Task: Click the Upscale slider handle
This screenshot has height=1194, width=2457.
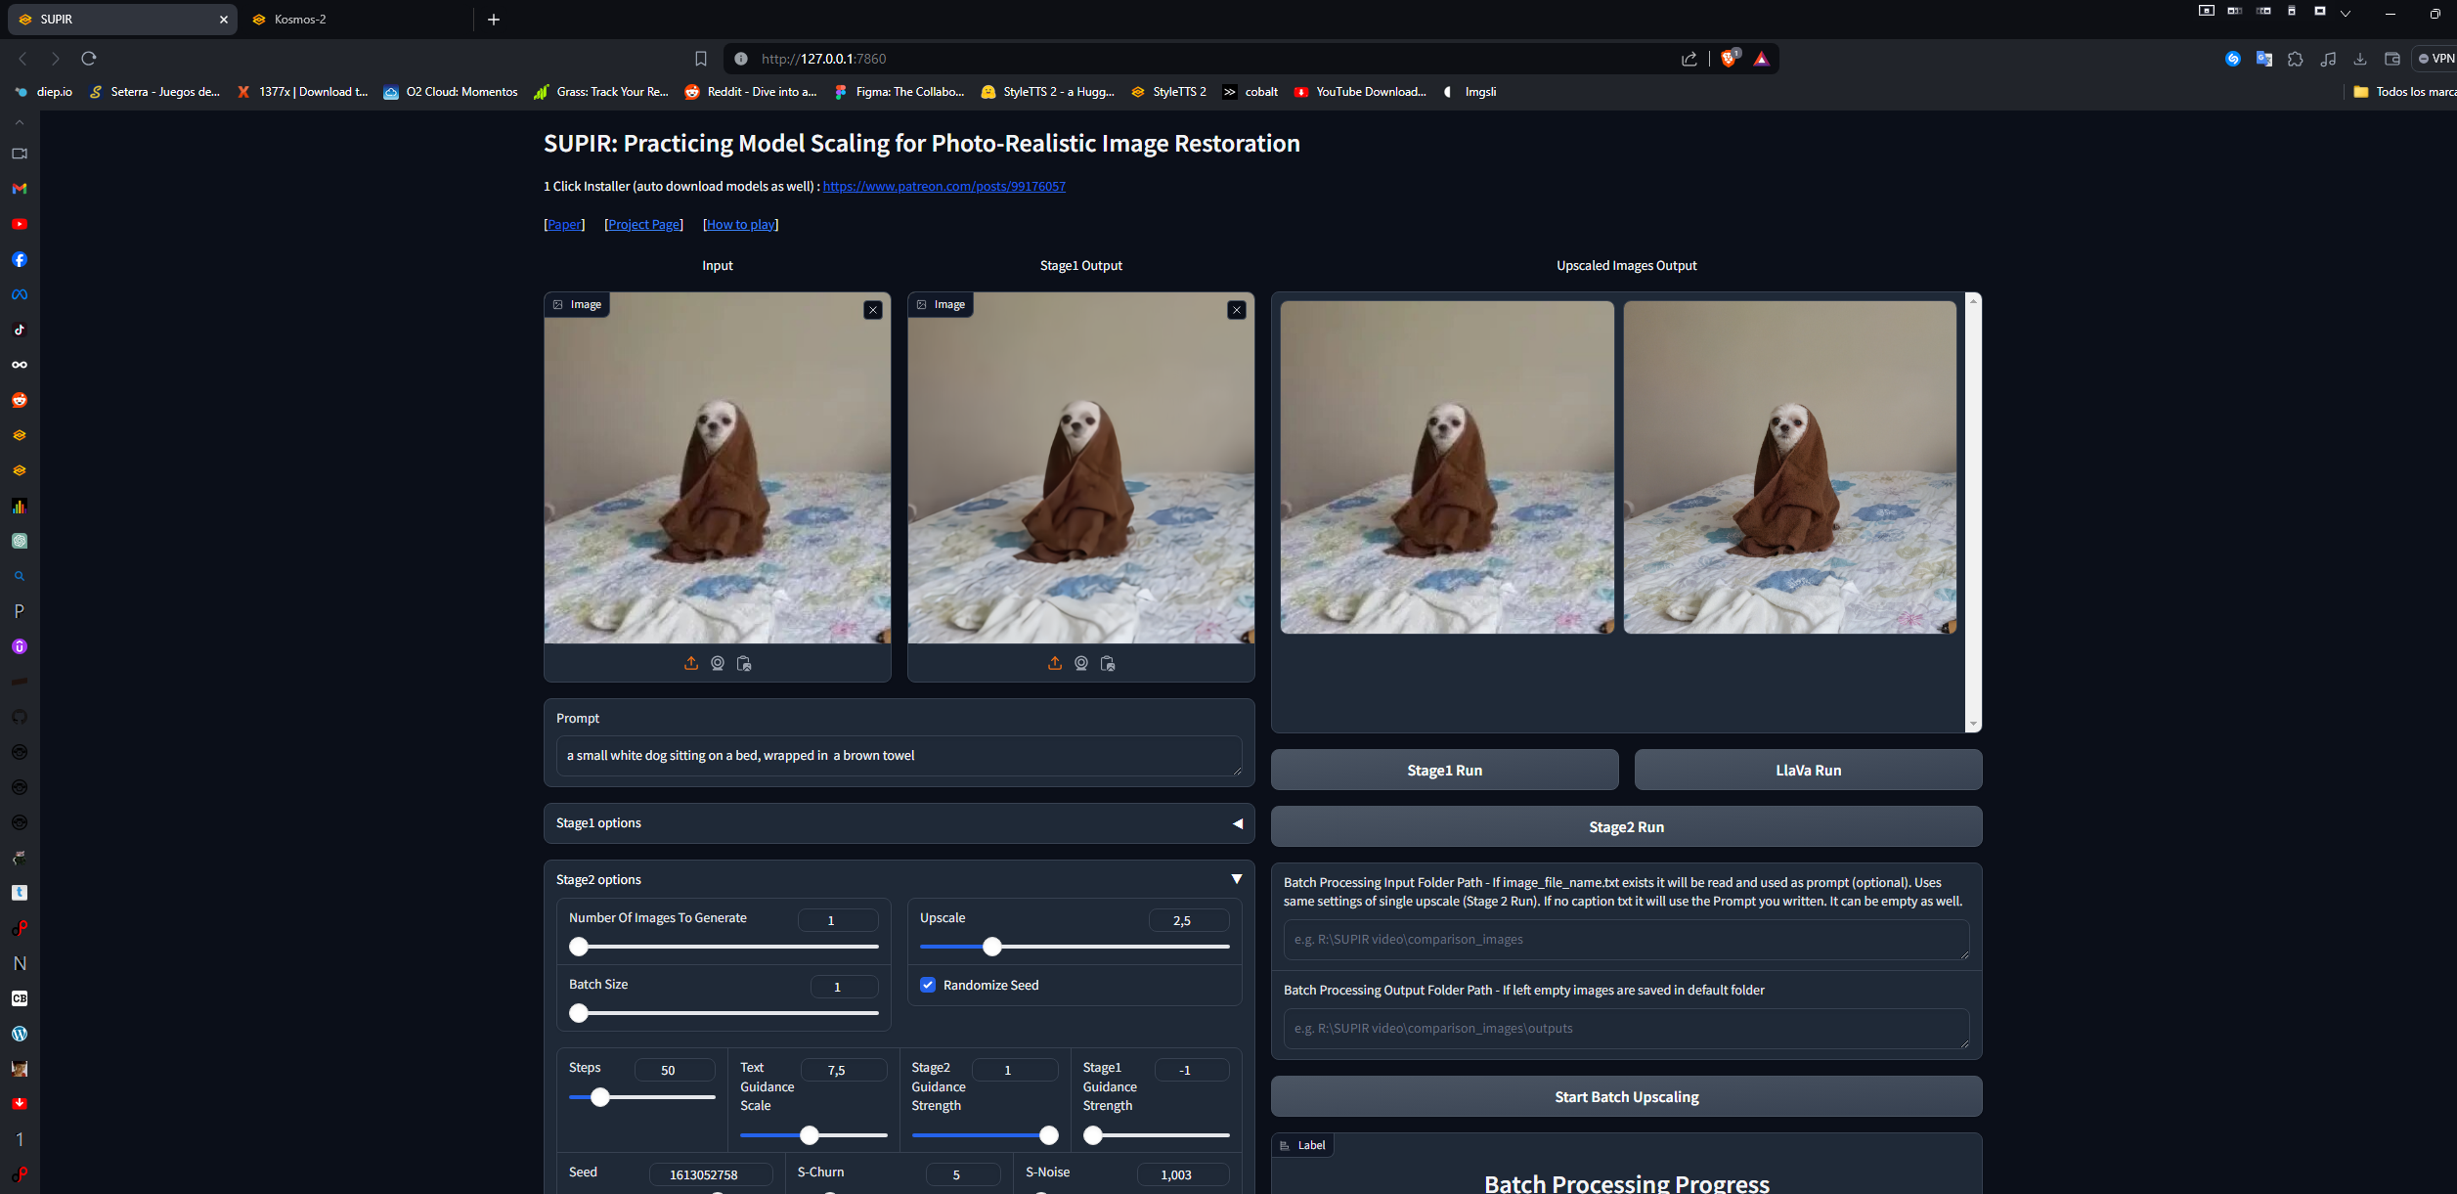Action: pos(992,947)
